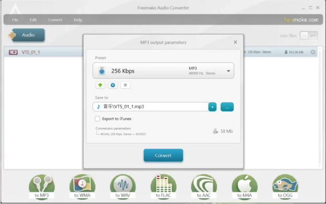This screenshot has width=326, height=204.
Task: Choose the to OGG fish icon
Action: point(285,187)
